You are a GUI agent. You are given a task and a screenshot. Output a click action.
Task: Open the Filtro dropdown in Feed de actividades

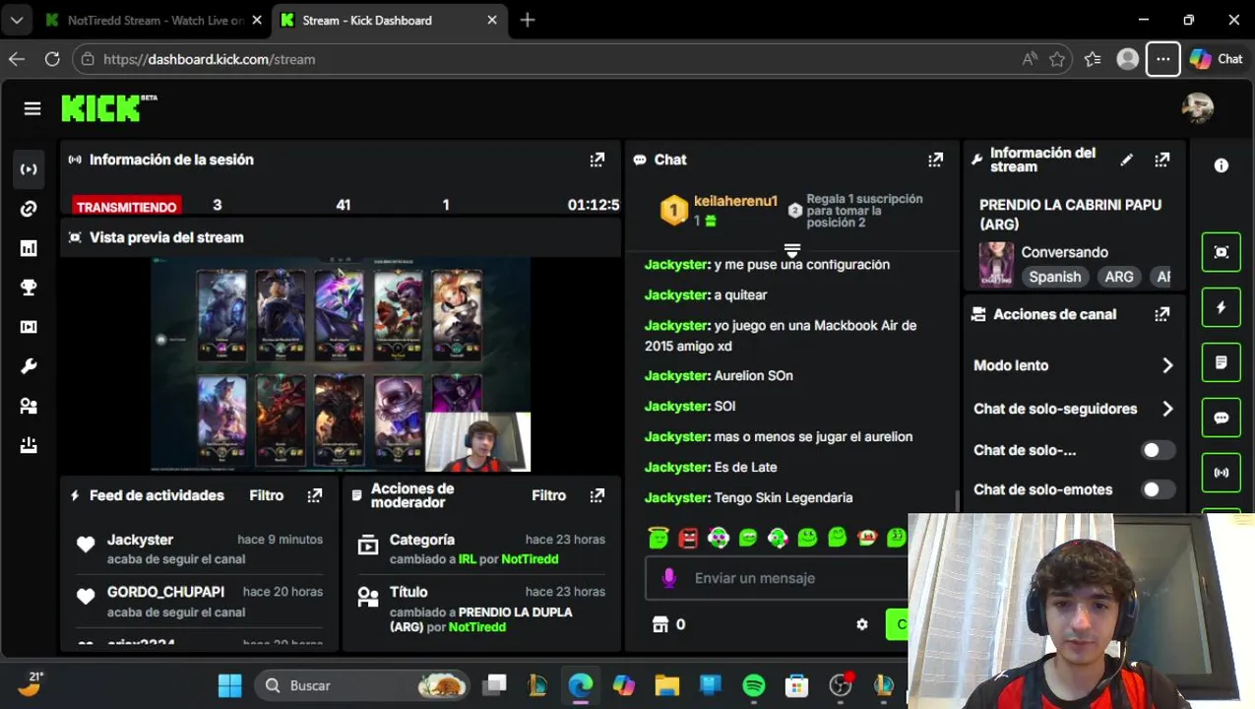(x=267, y=495)
